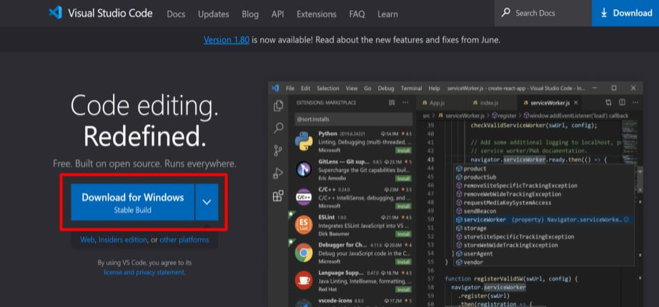Open the Docs navigation item
Screen dimensions: 659x307
coord(176,14)
